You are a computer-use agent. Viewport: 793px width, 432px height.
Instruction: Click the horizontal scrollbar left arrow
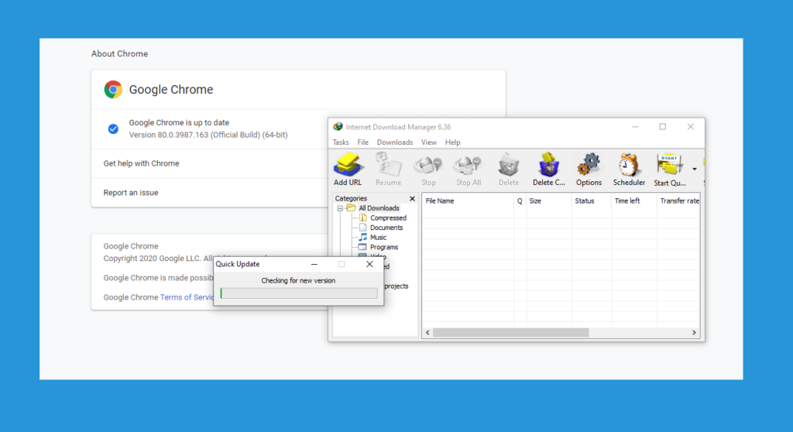point(427,332)
